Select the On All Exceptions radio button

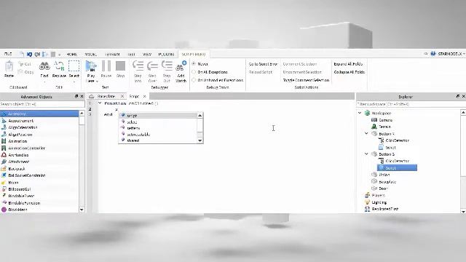click(194, 72)
